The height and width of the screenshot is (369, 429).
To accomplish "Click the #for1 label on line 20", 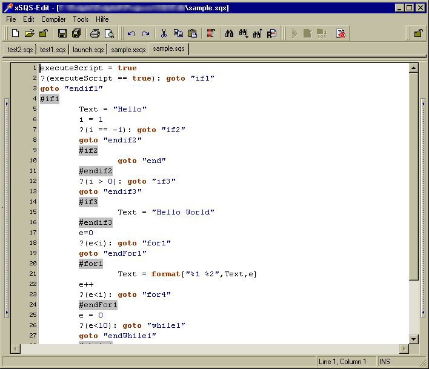I will (90, 264).
